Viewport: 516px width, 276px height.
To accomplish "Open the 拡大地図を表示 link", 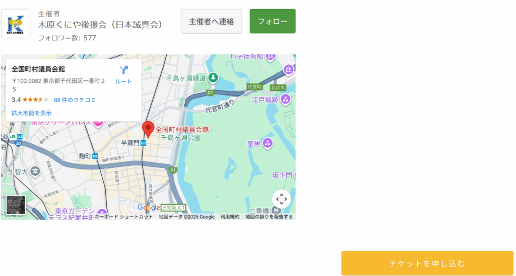I will pyautogui.click(x=31, y=113).
